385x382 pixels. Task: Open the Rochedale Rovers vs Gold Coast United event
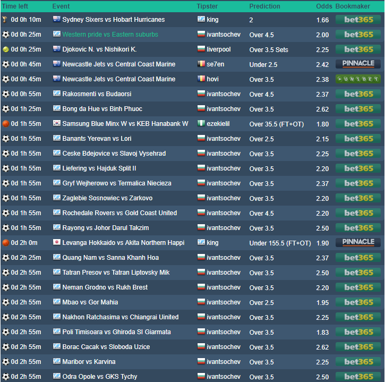coord(119,213)
